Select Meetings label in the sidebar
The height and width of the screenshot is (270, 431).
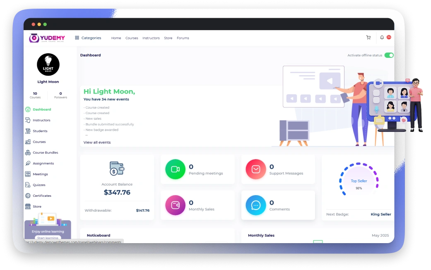pyautogui.click(x=41, y=174)
